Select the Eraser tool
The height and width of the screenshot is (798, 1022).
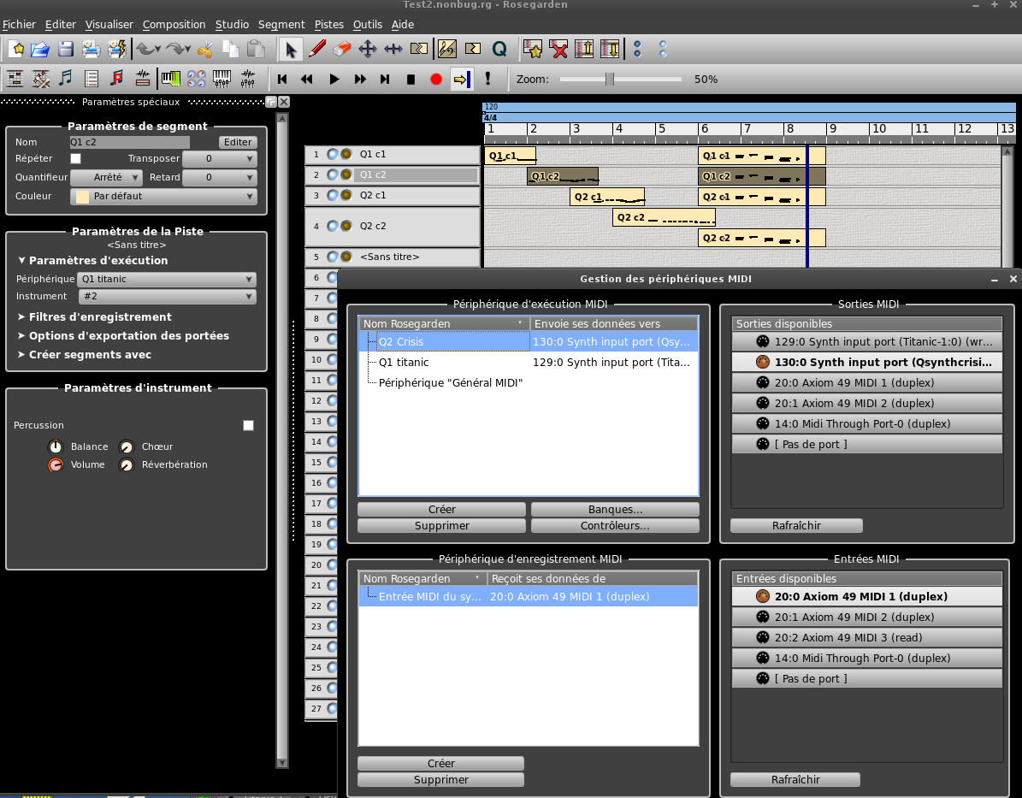pyautogui.click(x=342, y=50)
